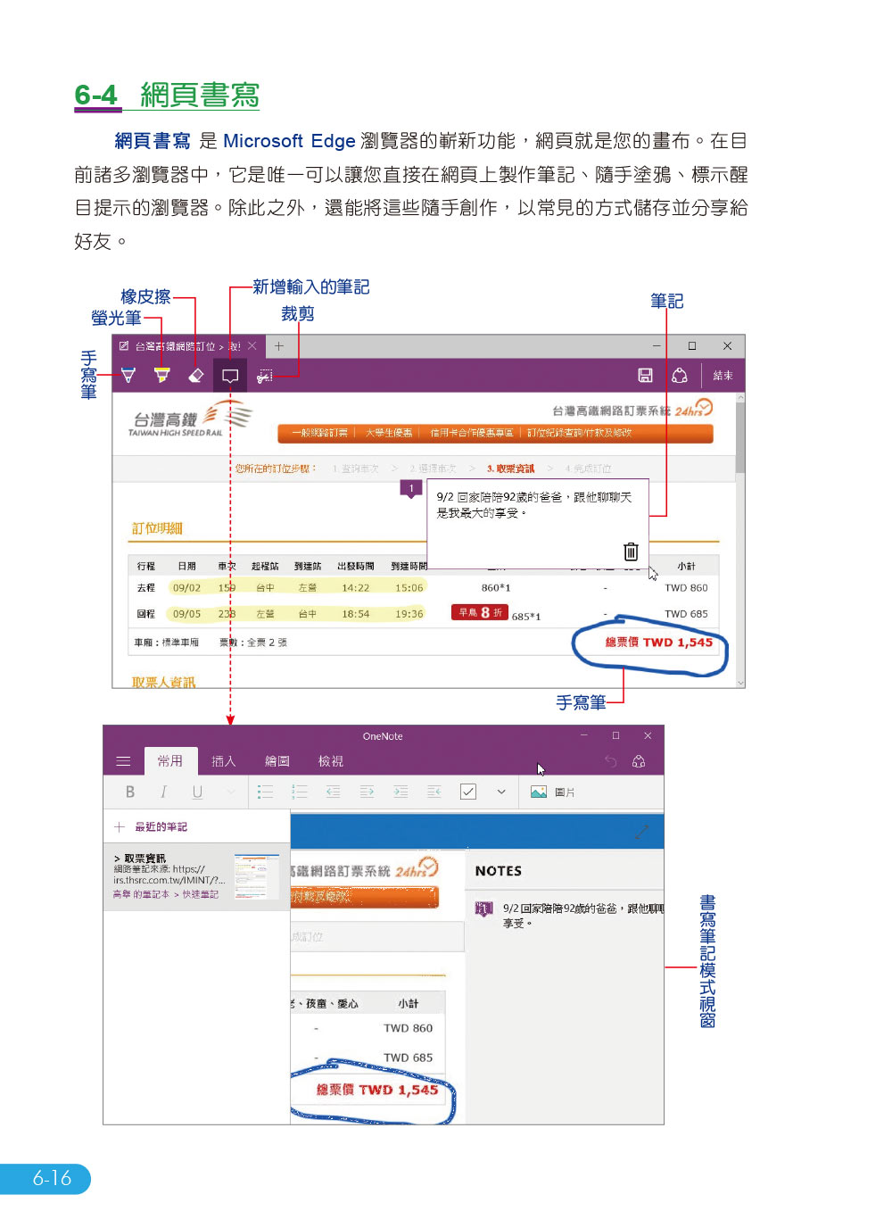Open a new tab with the plus button
Screen dimensions: 892x1211
(x=279, y=346)
